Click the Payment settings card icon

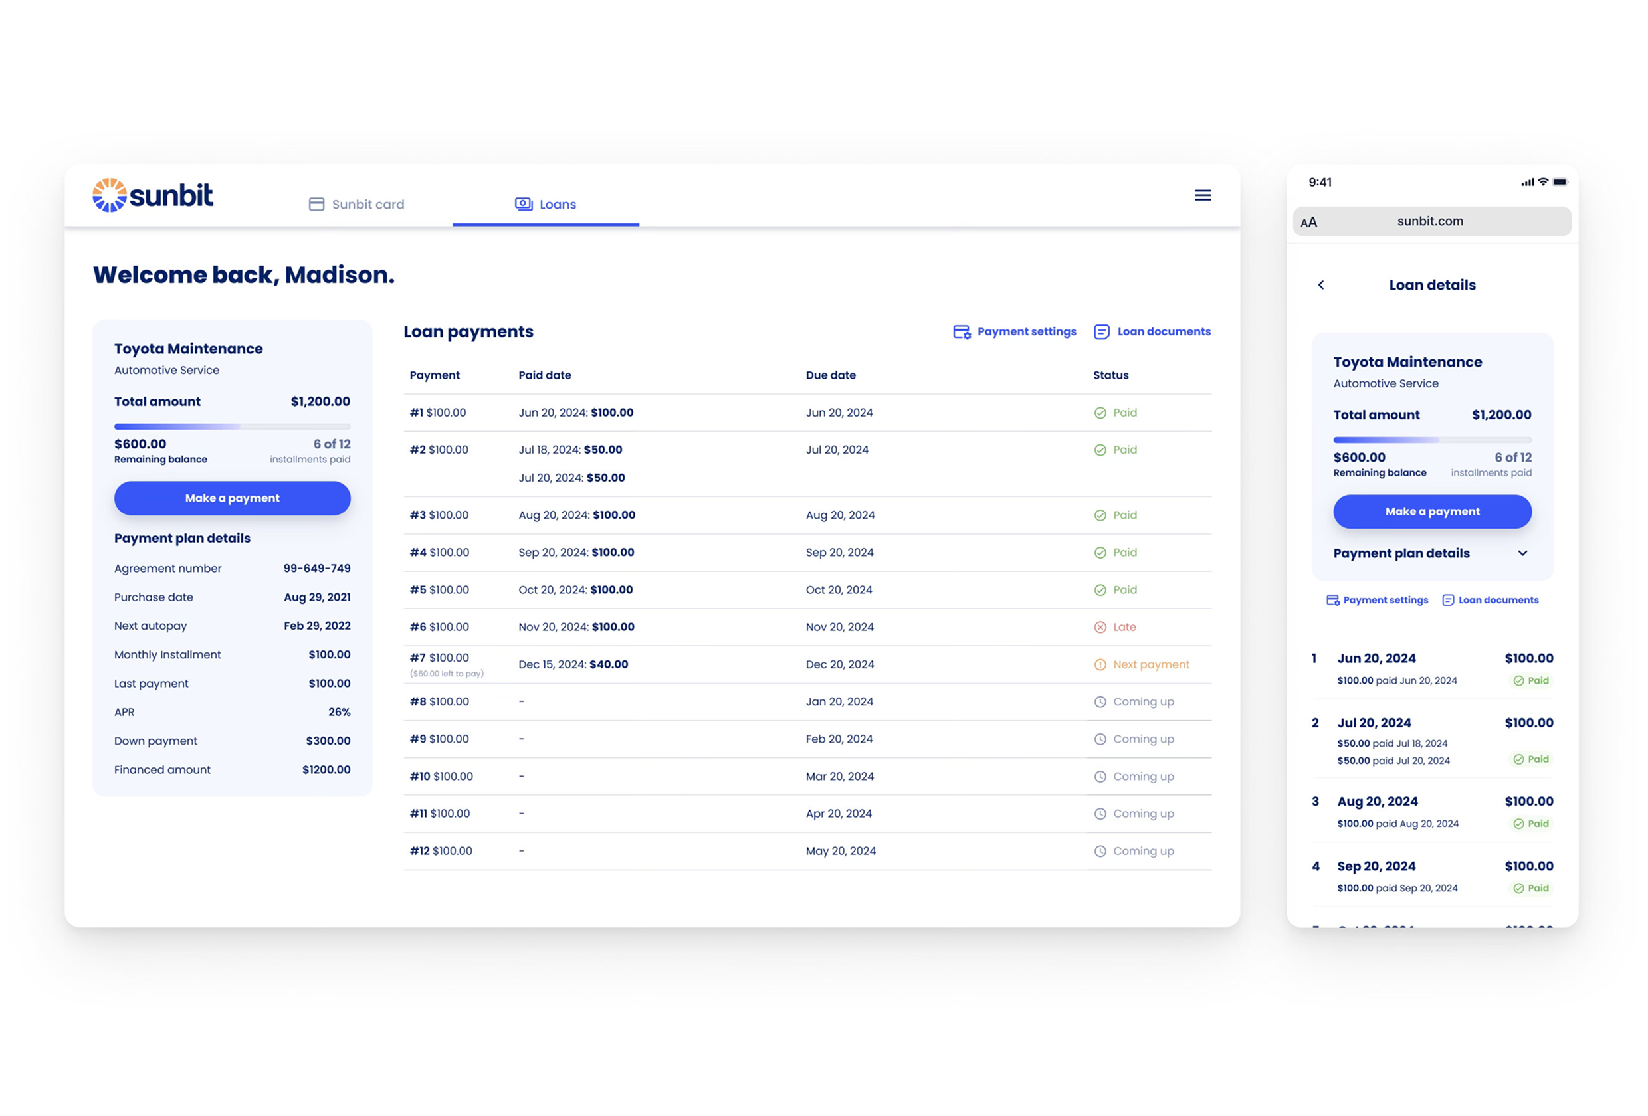[x=962, y=332]
